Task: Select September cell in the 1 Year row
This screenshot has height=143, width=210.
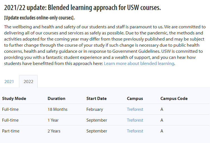Action: 97,120
